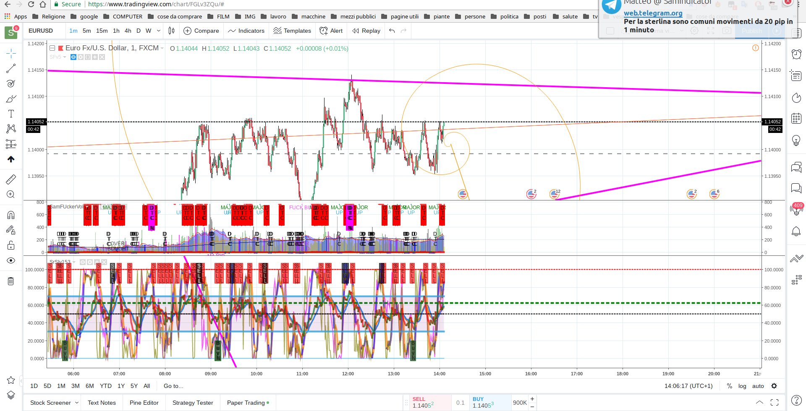
Task: Open the DOM panel icon
Action: click(x=796, y=280)
